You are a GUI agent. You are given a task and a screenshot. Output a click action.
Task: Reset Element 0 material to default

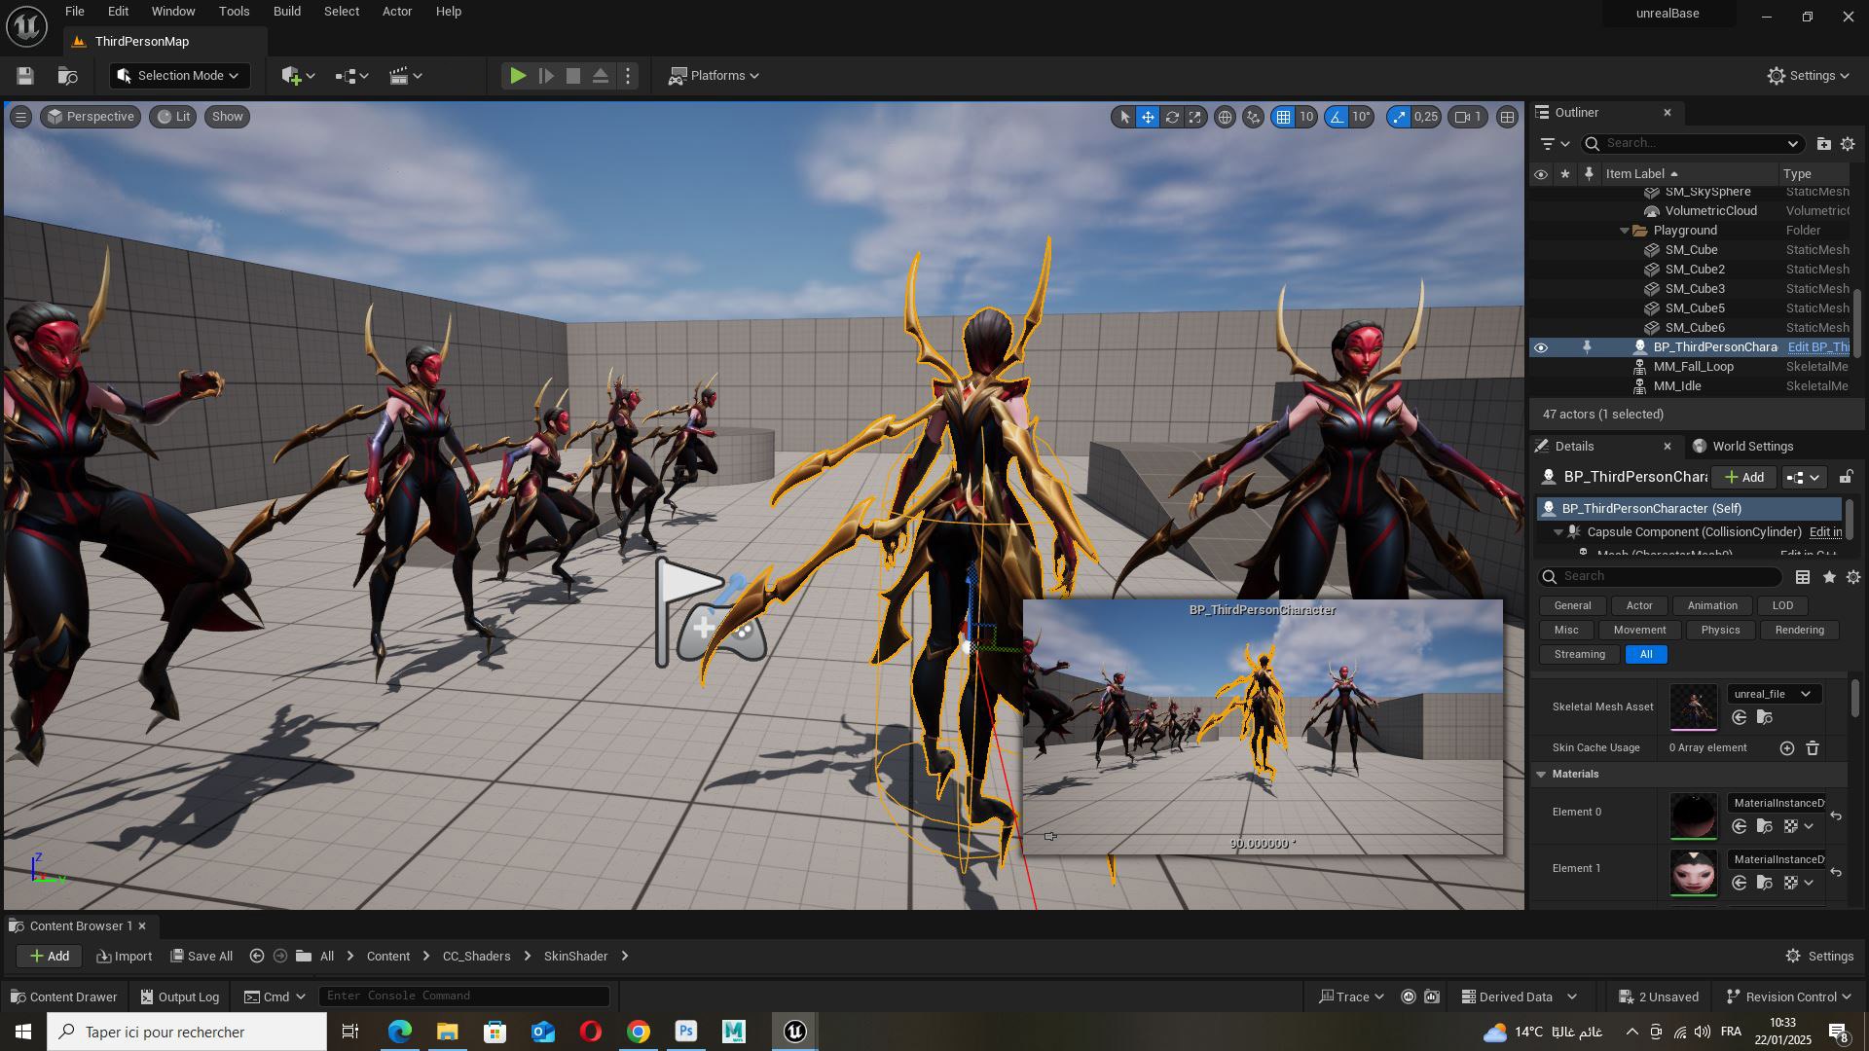point(1836,816)
